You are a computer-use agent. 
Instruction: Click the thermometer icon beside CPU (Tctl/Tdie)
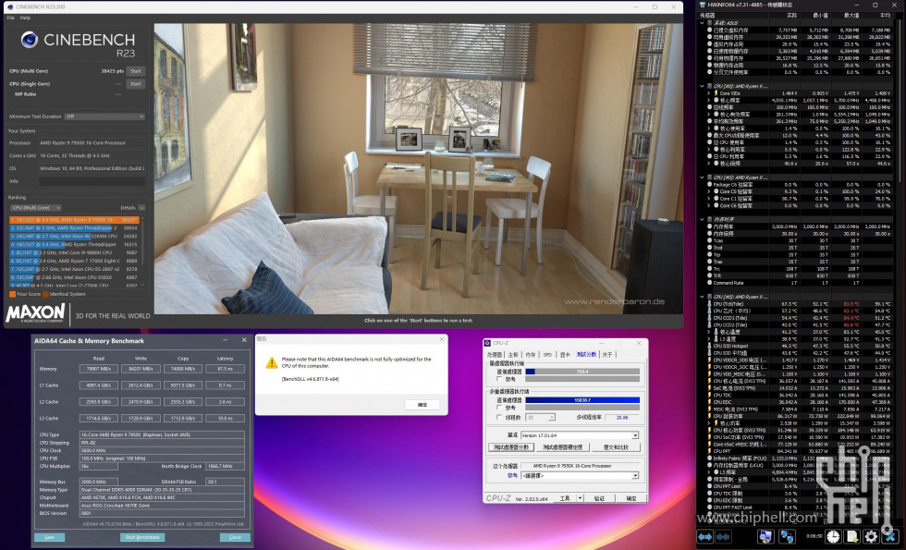710,304
